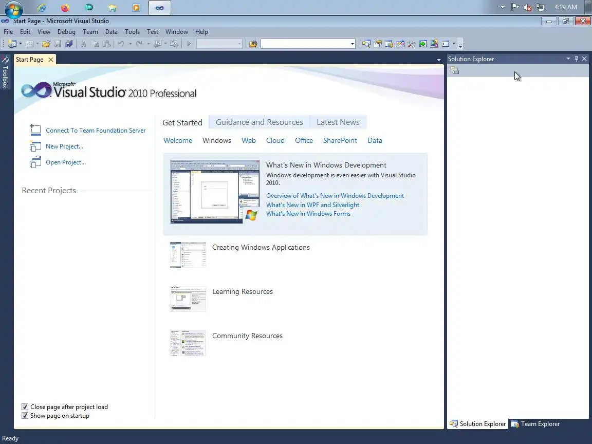Viewport: 592px width, 444px height.
Task: Launch Firefox from the taskbar
Action: click(65, 8)
